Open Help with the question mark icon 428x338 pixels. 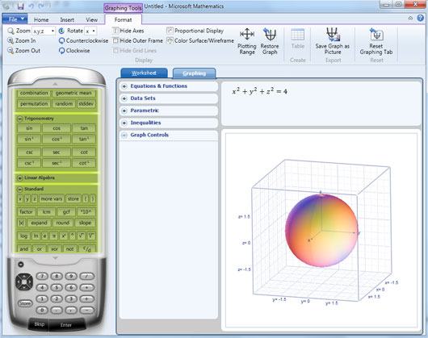[x=421, y=18]
